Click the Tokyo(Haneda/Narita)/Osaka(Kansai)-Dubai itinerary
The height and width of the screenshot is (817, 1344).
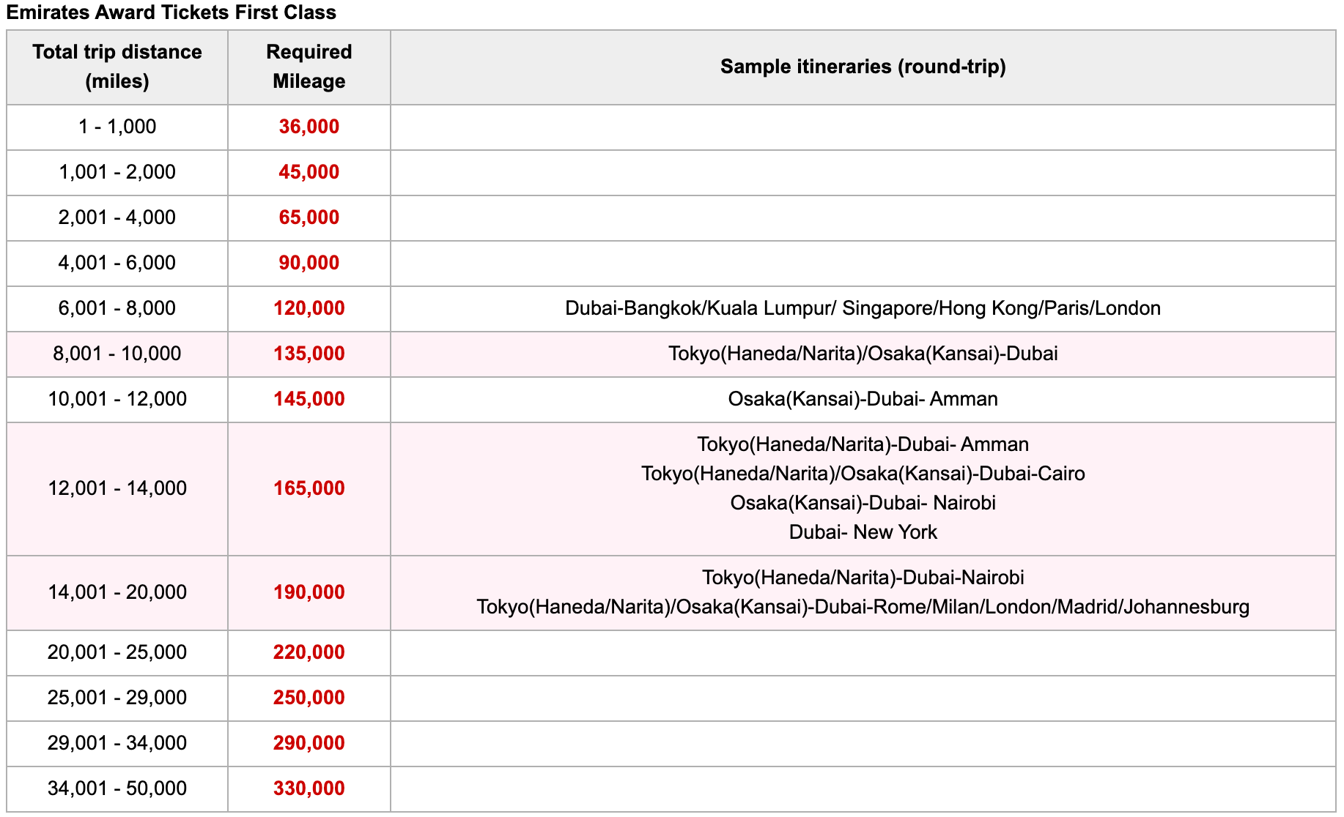865,354
